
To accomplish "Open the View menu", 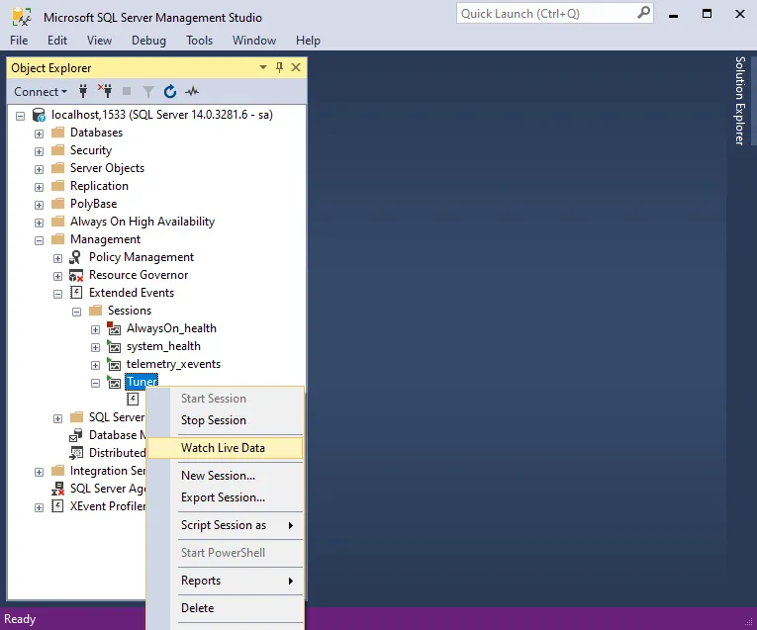I will (x=99, y=41).
